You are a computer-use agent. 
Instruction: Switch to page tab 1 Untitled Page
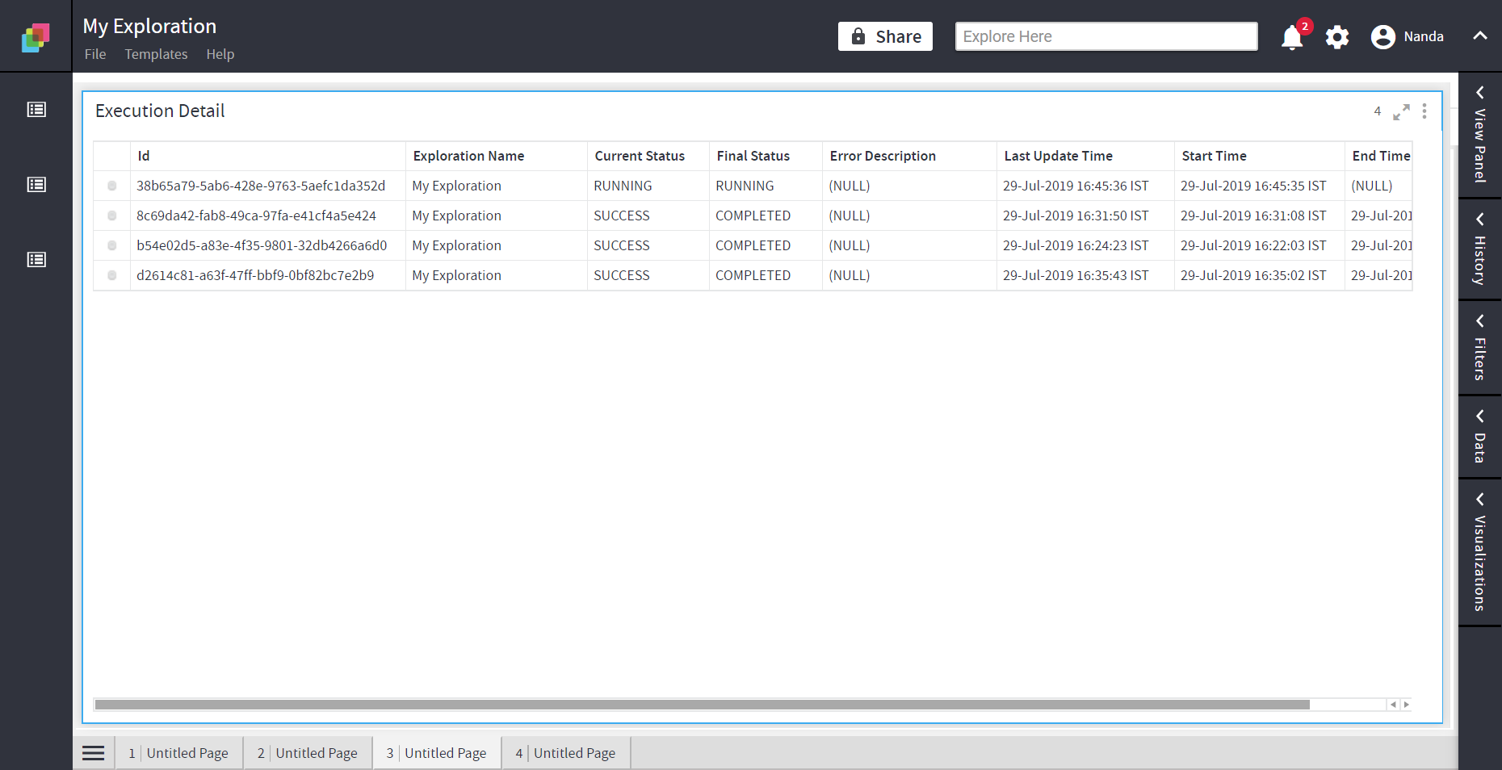tap(178, 753)
